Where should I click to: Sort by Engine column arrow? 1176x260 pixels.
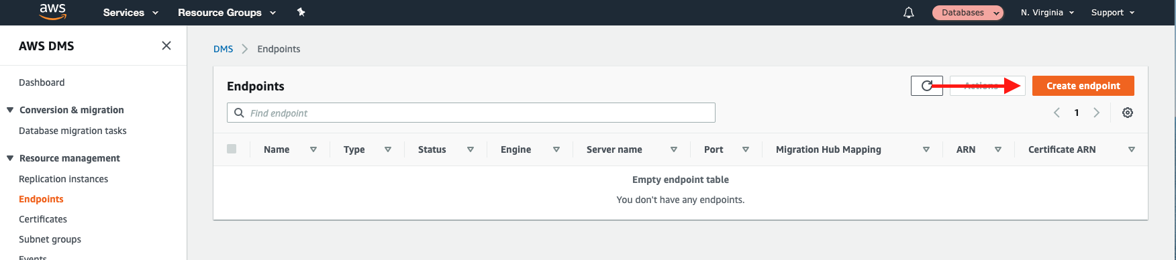[x=556, y=149]
